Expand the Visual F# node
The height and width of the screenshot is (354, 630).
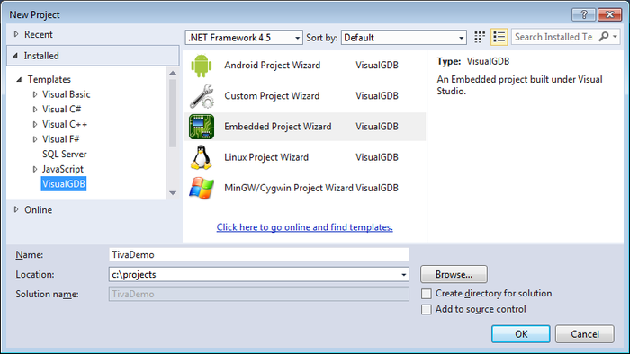(35, 139)
